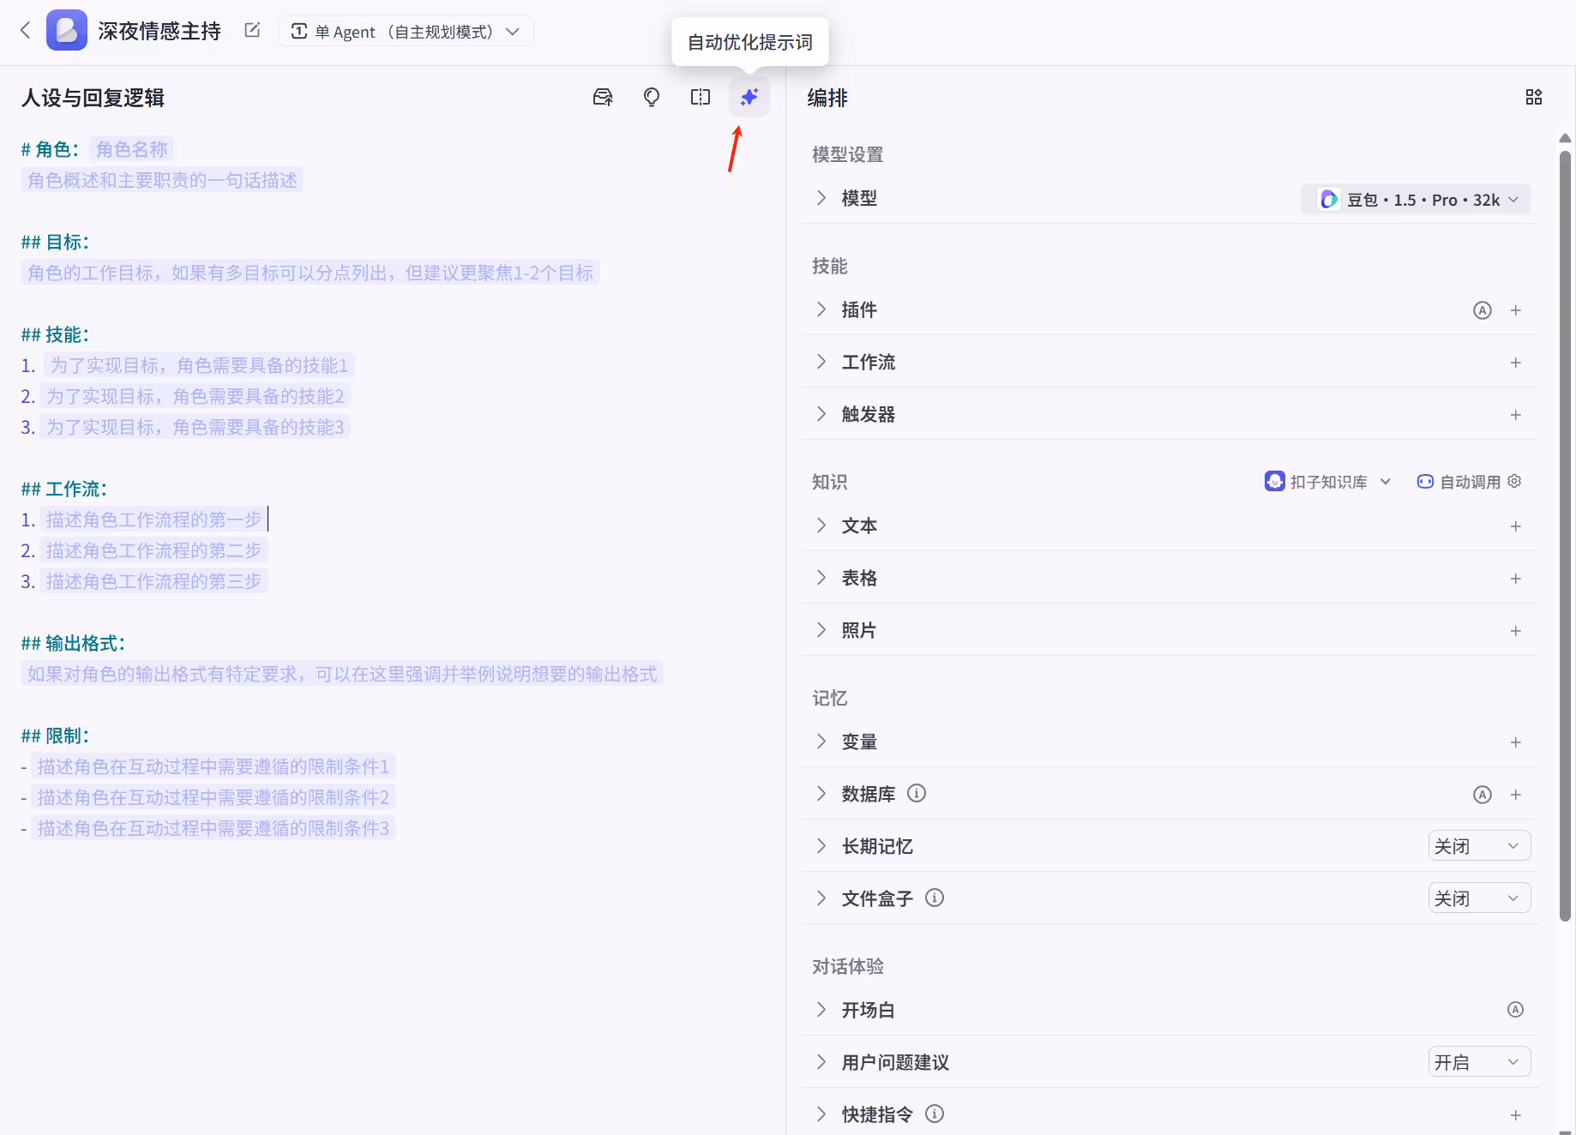
Task: Click the 输出格式 description placeholder
Action: click(342, 674)
